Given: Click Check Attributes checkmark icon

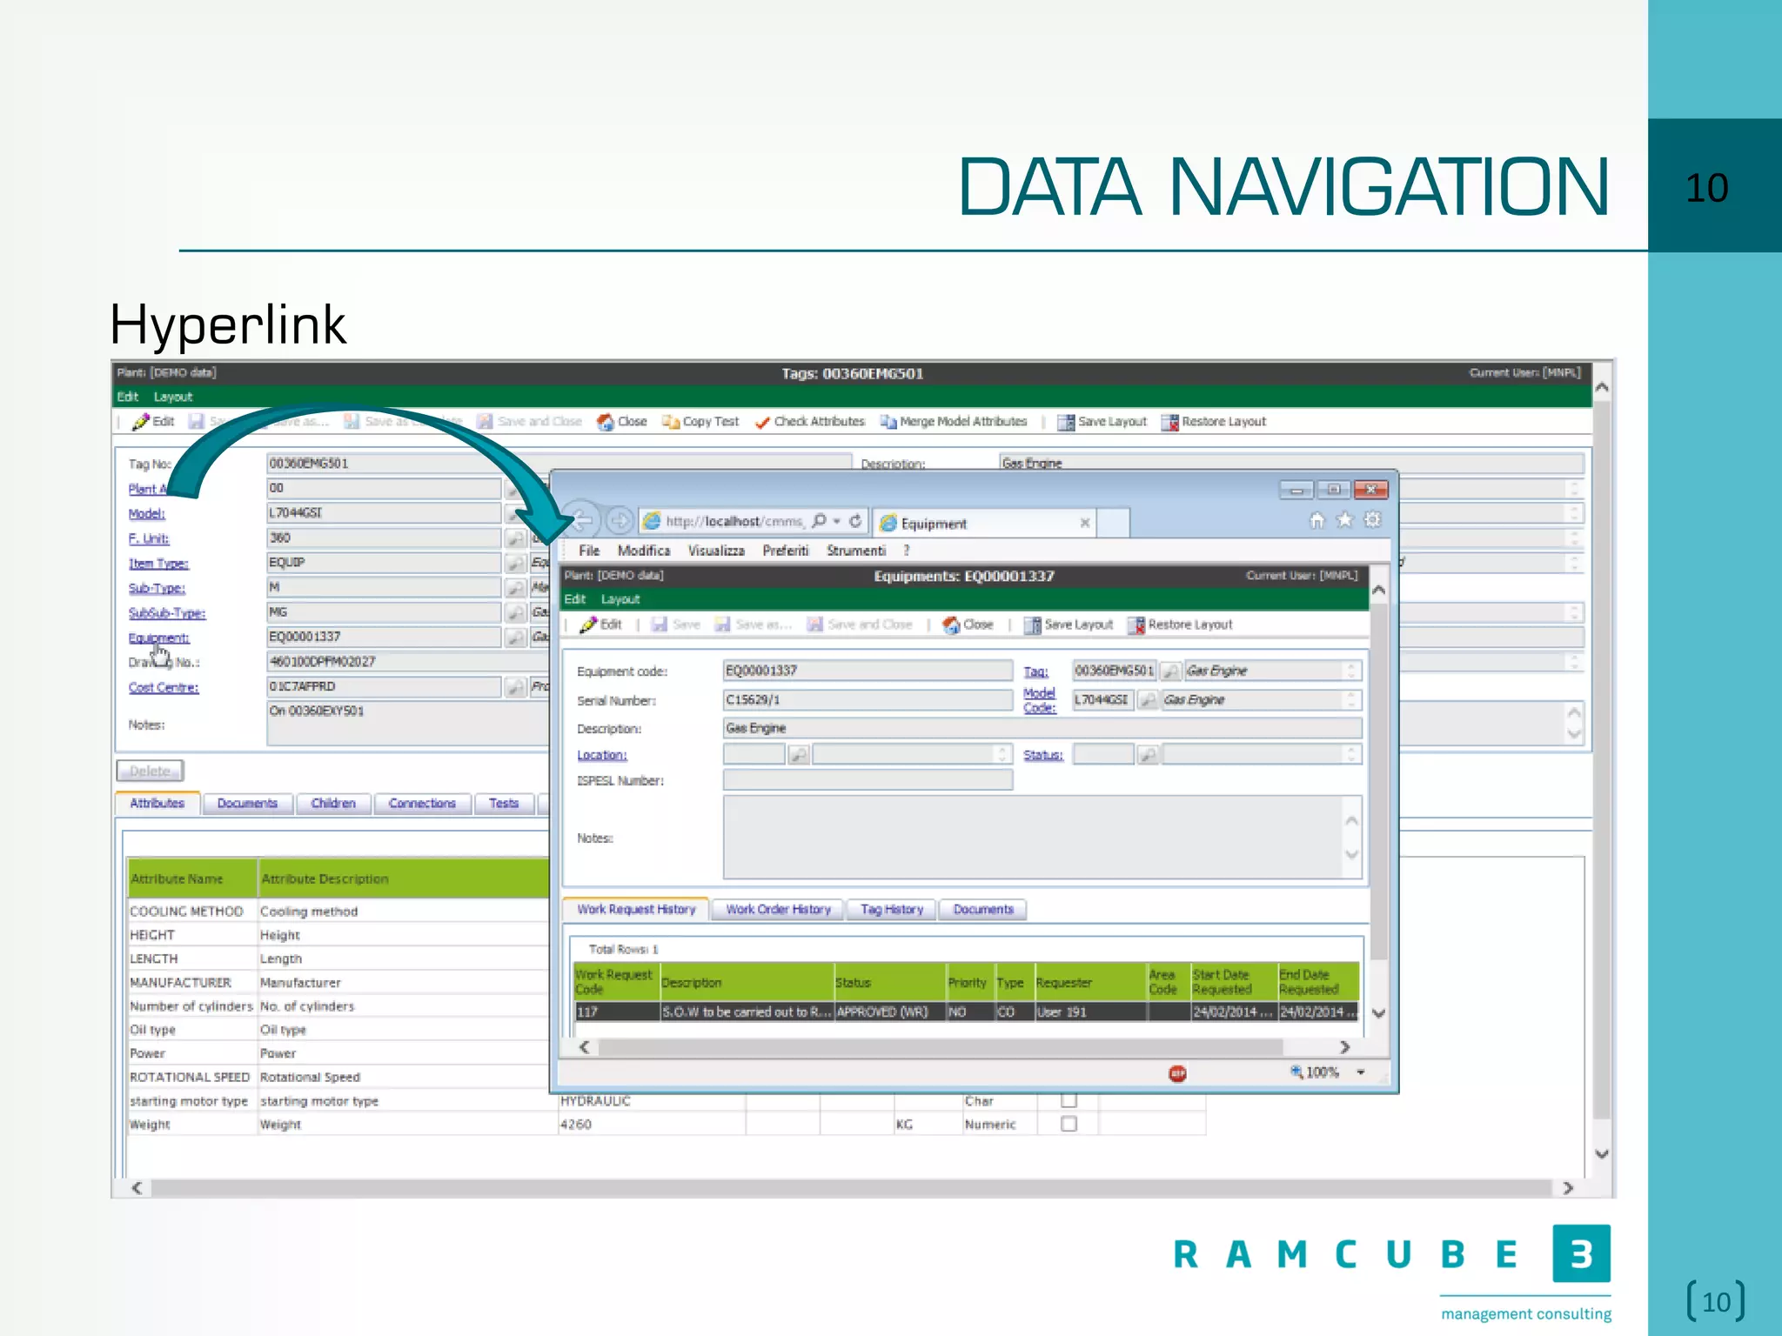Looking at the screenshot, I should [762, 422].
